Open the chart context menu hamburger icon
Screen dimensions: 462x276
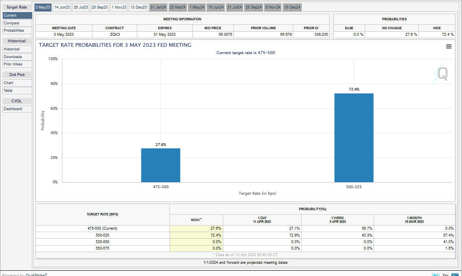click(449, 46)
